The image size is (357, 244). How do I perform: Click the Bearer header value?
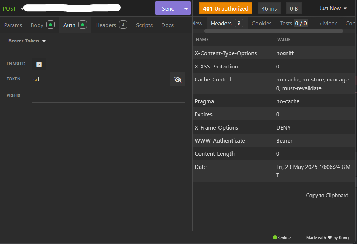click(284, 140)
